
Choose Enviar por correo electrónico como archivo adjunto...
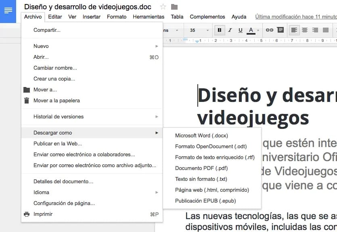(92, 165)
